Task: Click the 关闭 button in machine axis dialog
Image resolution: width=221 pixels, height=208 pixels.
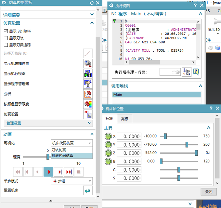Action: click(208, 191)
